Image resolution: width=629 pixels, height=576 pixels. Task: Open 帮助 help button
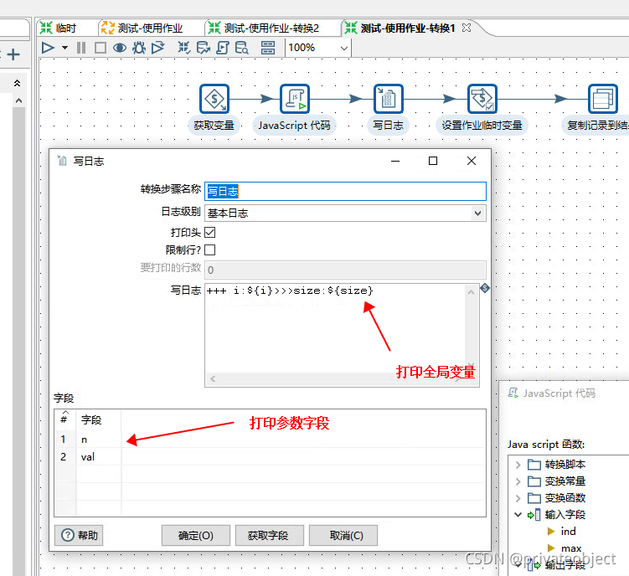79,535
